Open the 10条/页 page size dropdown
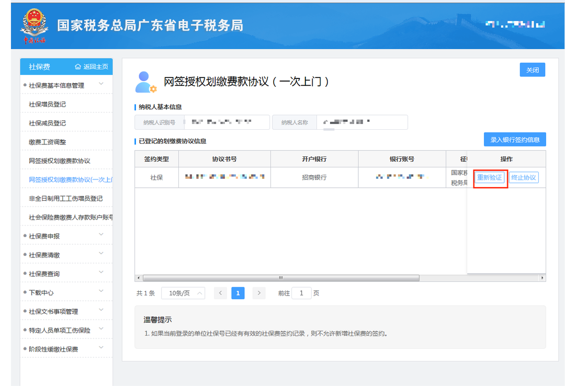 183,293
